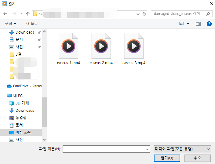
Task: Click the easeus-2.mp4 filename label
Action: 101,63
